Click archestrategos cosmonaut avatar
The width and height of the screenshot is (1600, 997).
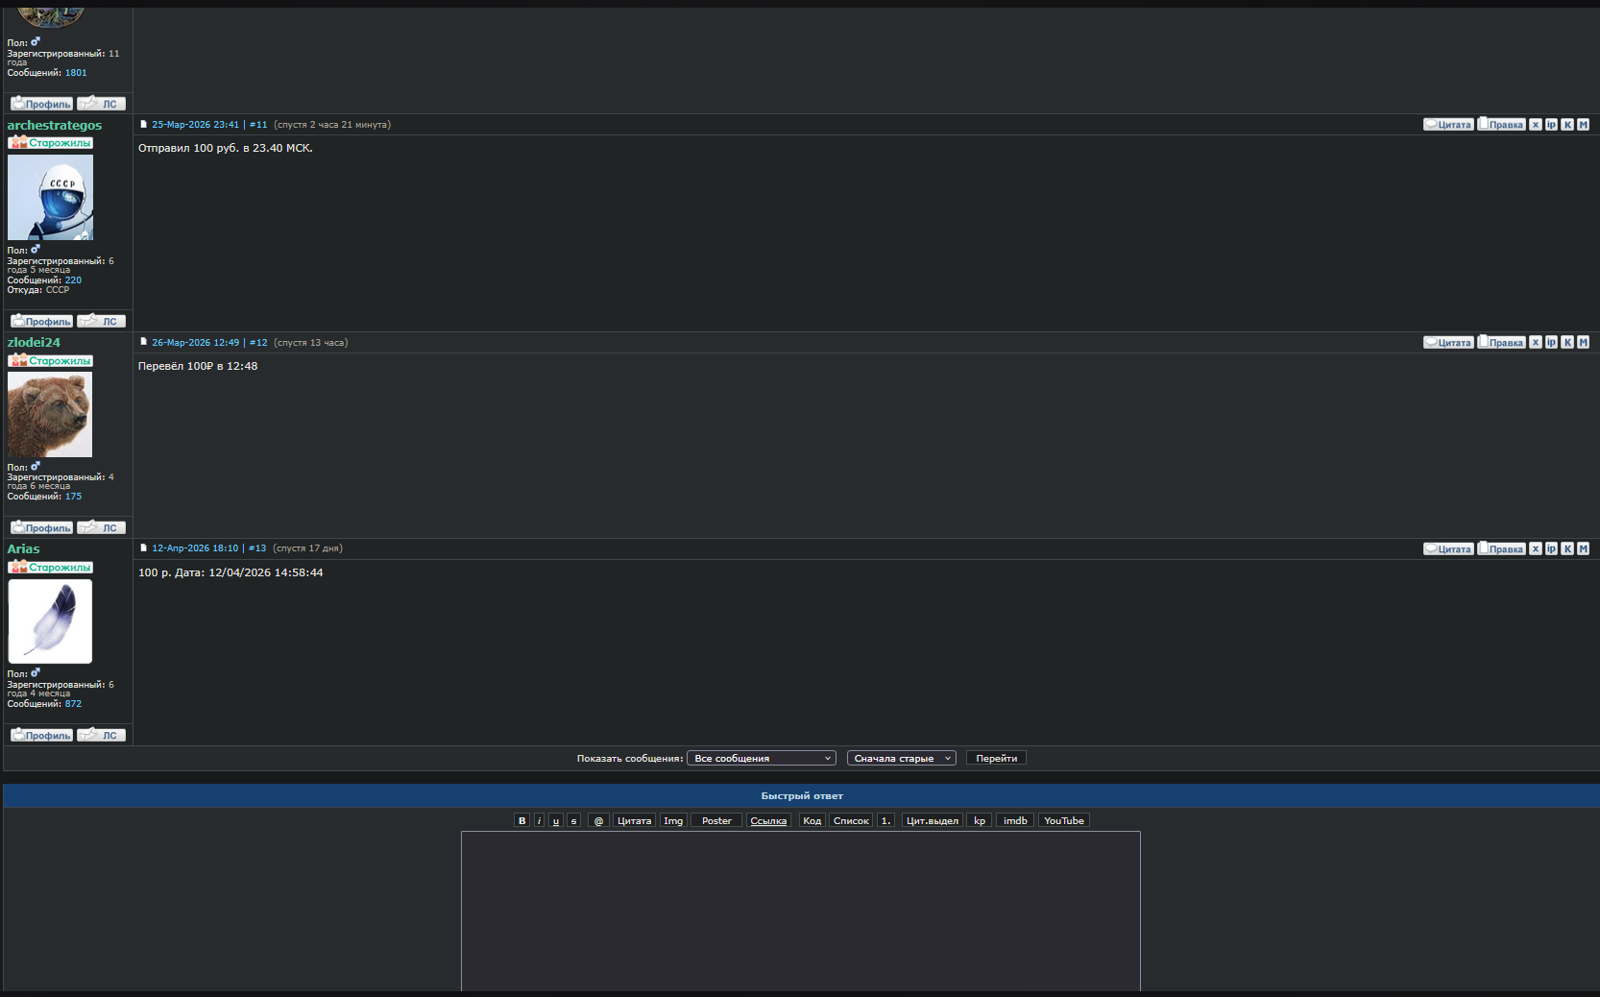[x=51, y=198]
